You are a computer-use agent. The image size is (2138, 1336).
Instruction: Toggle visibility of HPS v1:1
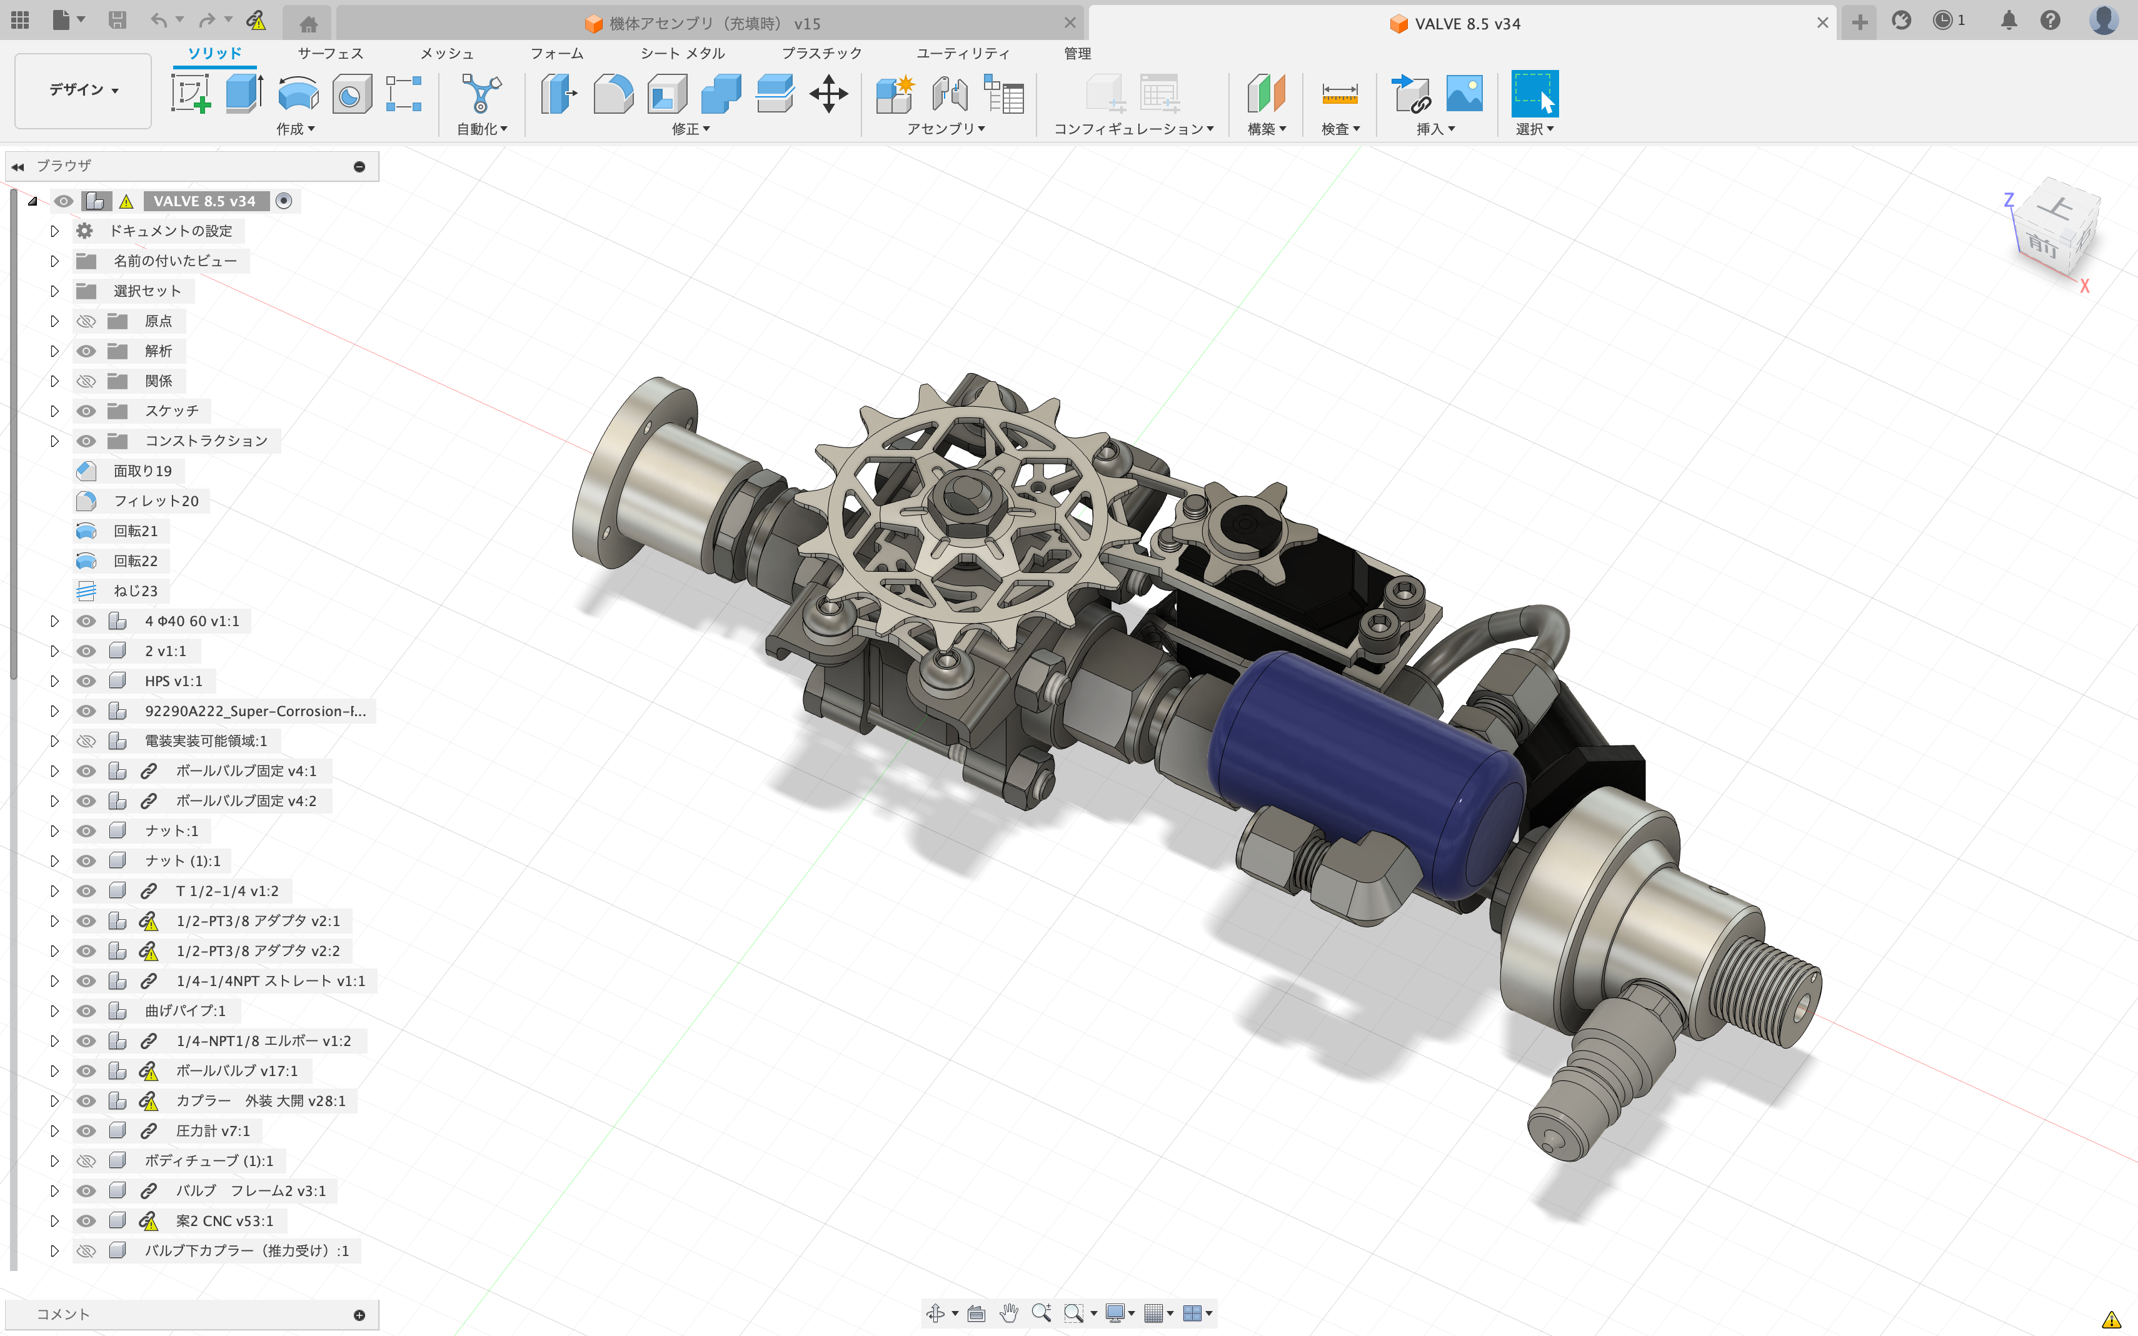pos(86,681)
